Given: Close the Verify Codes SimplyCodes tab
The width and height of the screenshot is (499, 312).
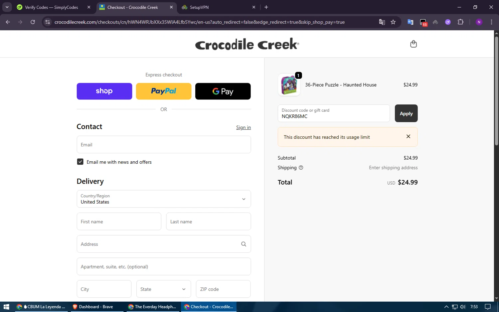Looking at the screenshot, I should tap(89, 7).
